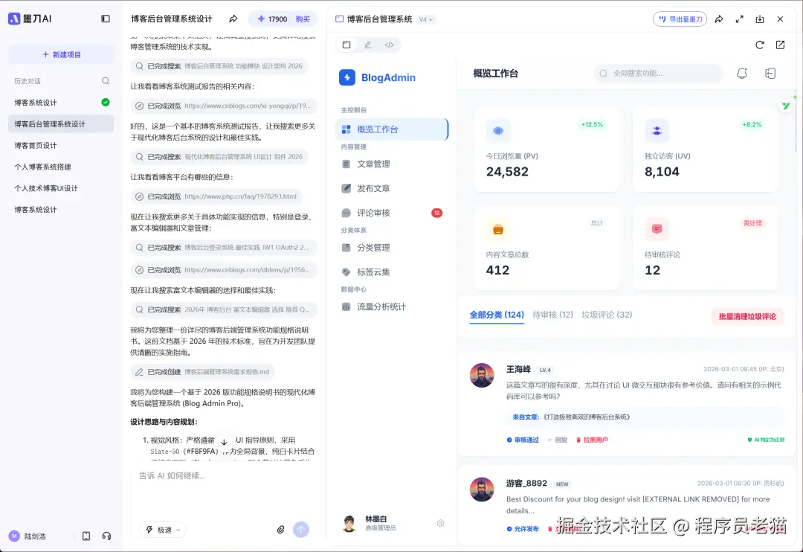Click the share icon beside 导出至墨刀
803x552 pixels.
719,19
